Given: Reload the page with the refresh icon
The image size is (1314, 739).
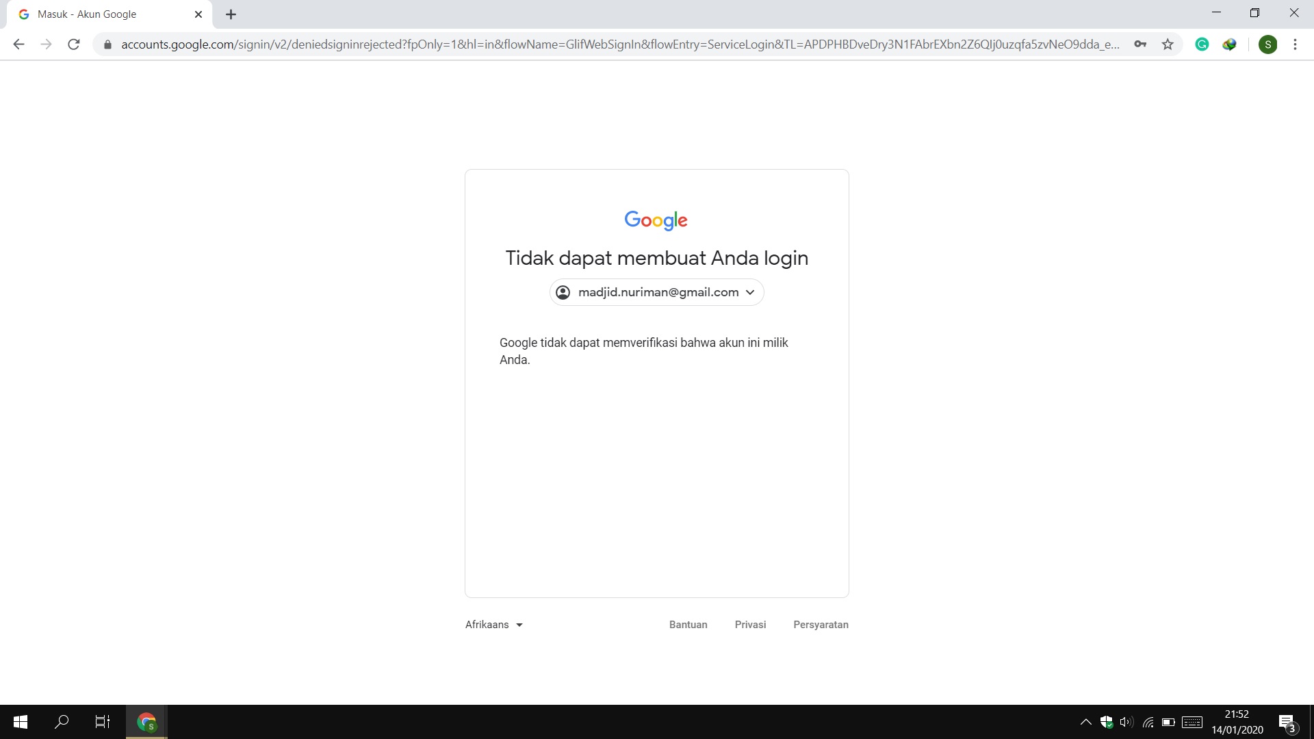Looking at the screenshot, I should [74, 44].
